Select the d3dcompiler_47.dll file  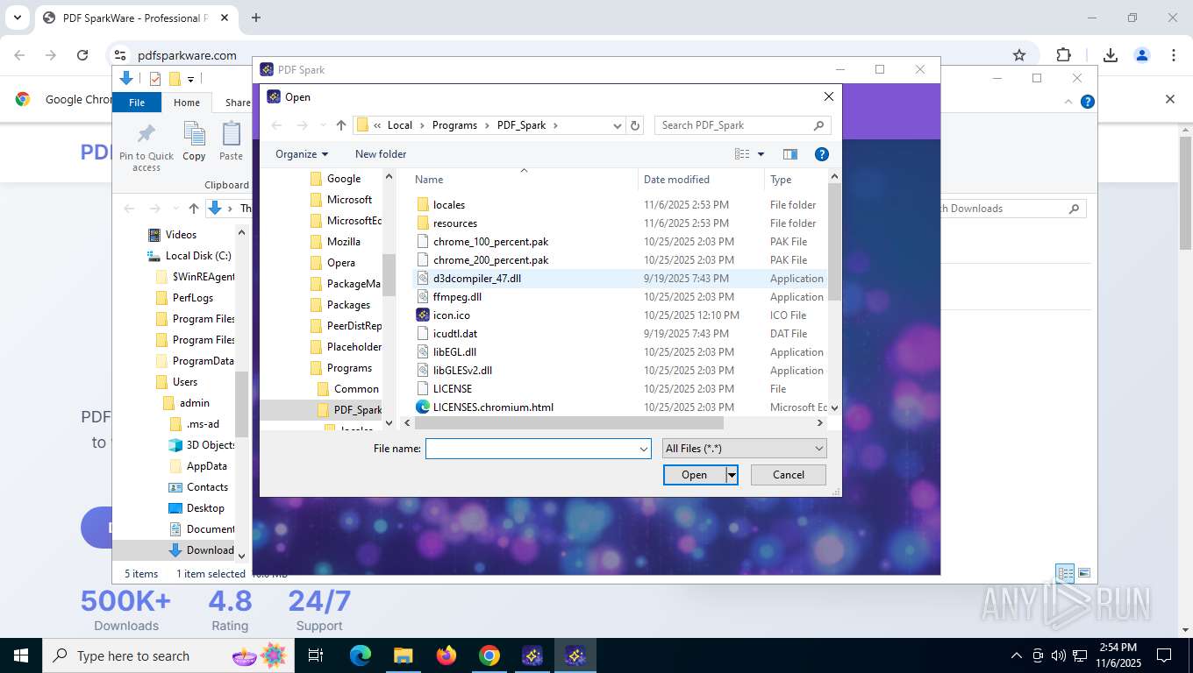[477, 279]
